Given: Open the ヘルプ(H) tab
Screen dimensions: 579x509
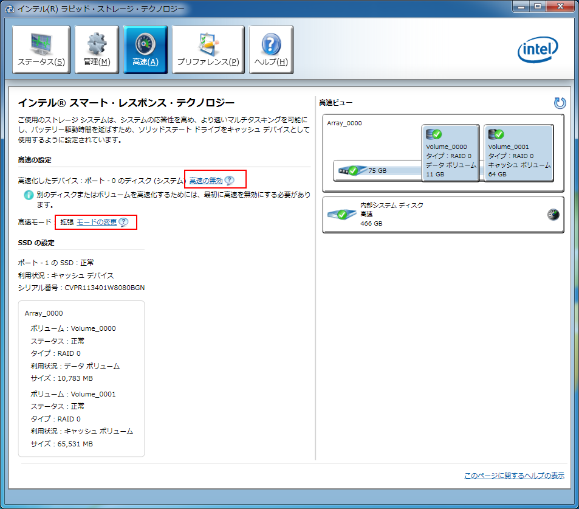Looking at the screenshot, I should (x=271, y=50).
